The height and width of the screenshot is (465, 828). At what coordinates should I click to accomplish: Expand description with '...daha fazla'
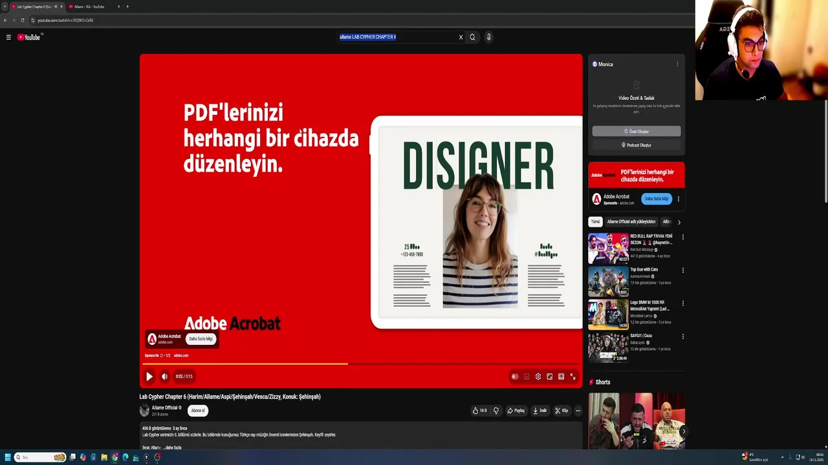pyautogui.click(x=172, y=448)
